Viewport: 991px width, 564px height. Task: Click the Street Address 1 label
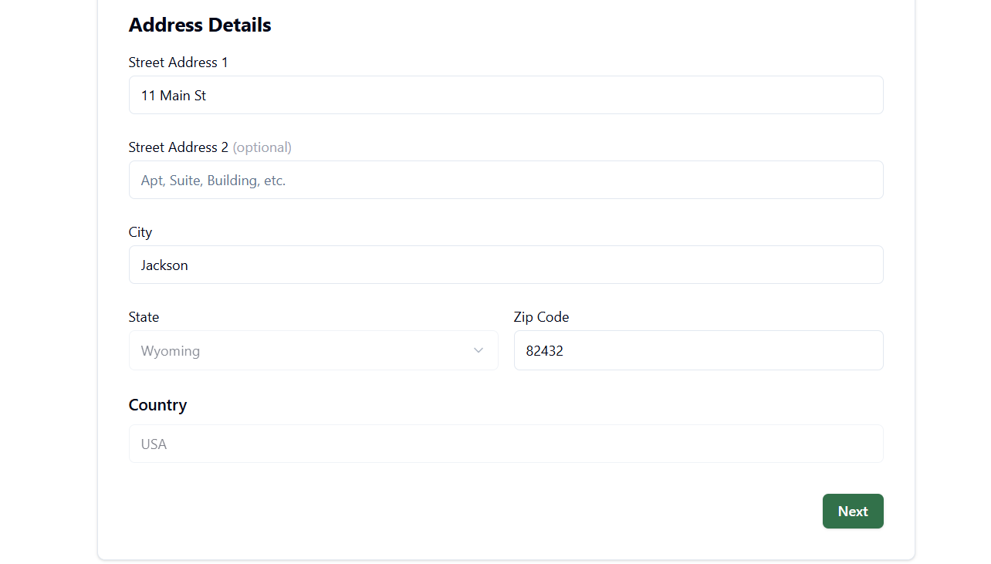coord(178,62)
